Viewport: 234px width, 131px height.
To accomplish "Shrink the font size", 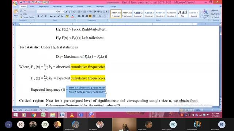I will coord(70,12).
